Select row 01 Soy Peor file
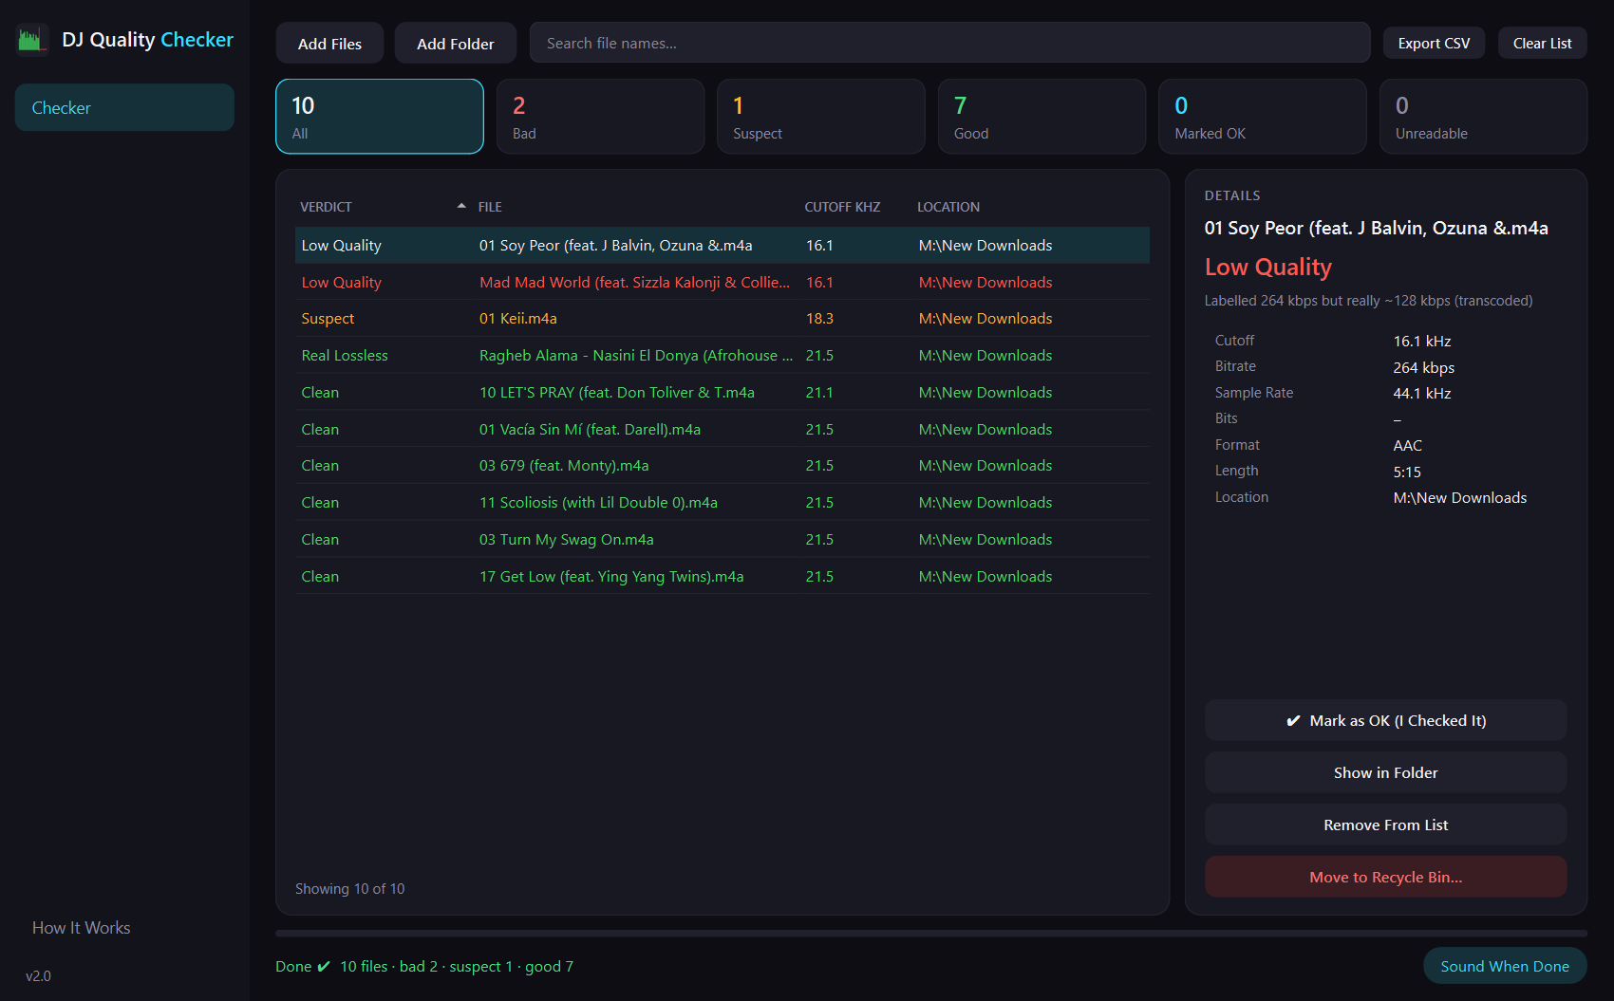Image resolution: width=1614 pixels, height=1001 pixels. point(723,245)
